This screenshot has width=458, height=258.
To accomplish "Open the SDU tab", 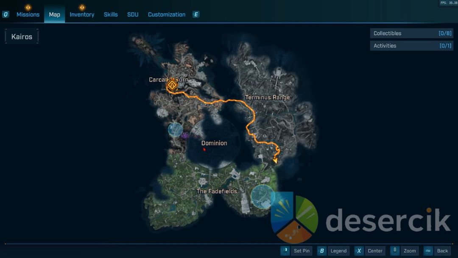I will coord(133,14).
